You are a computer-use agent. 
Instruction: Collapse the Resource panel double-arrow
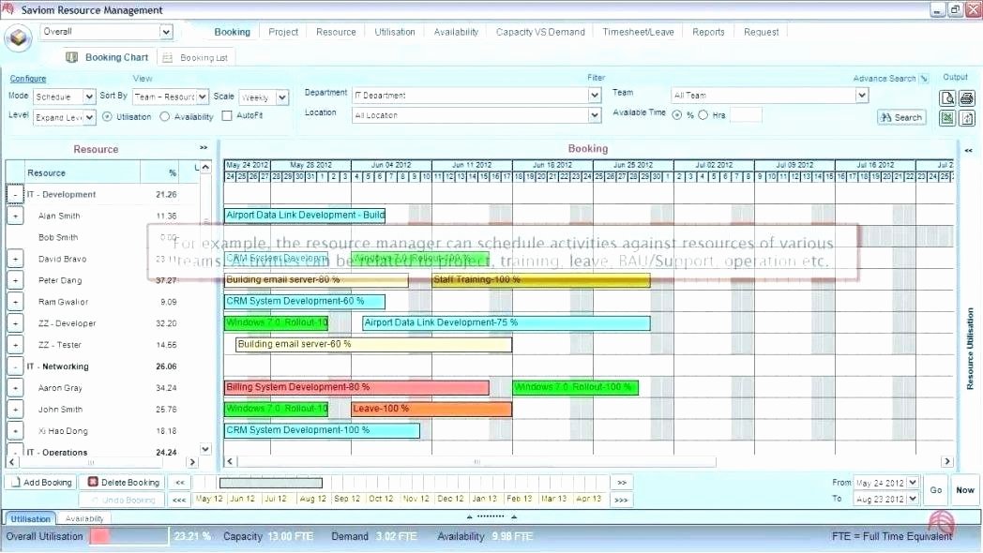coord(204,148)
